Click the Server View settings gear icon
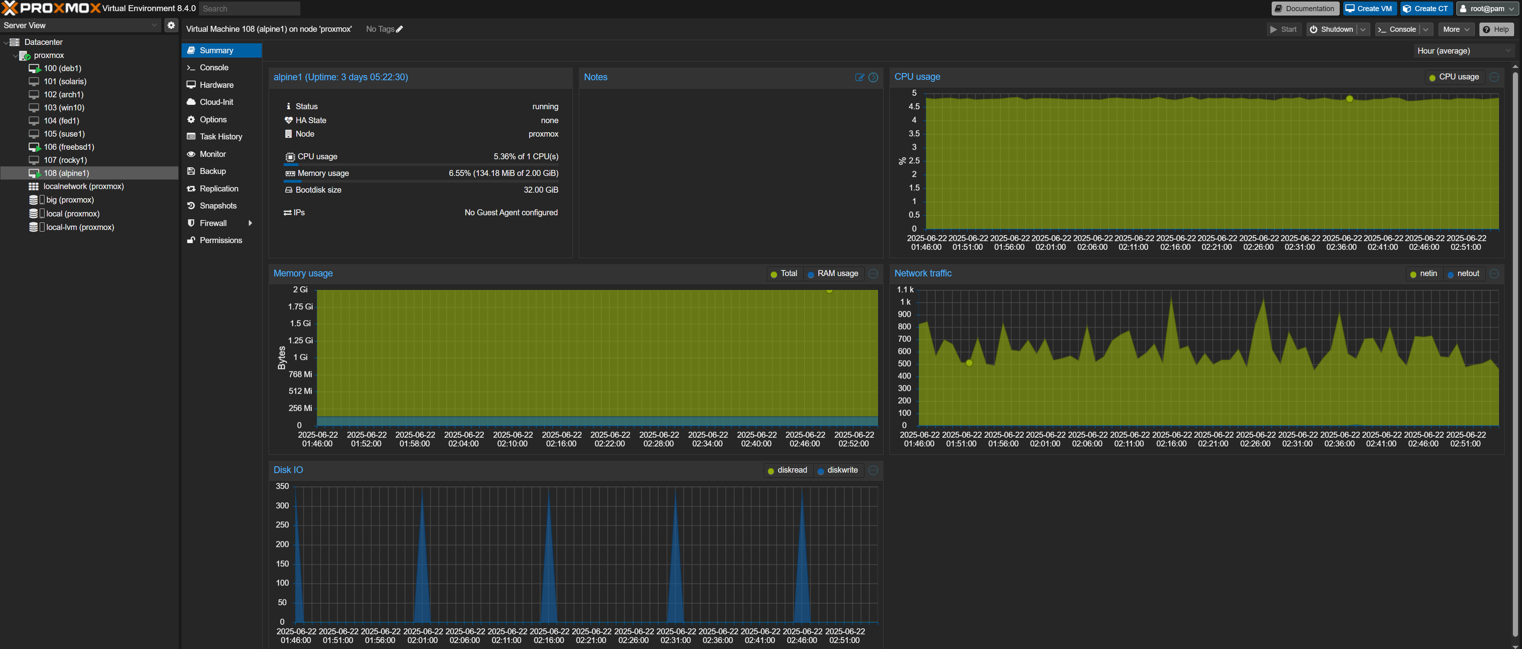 171,25
